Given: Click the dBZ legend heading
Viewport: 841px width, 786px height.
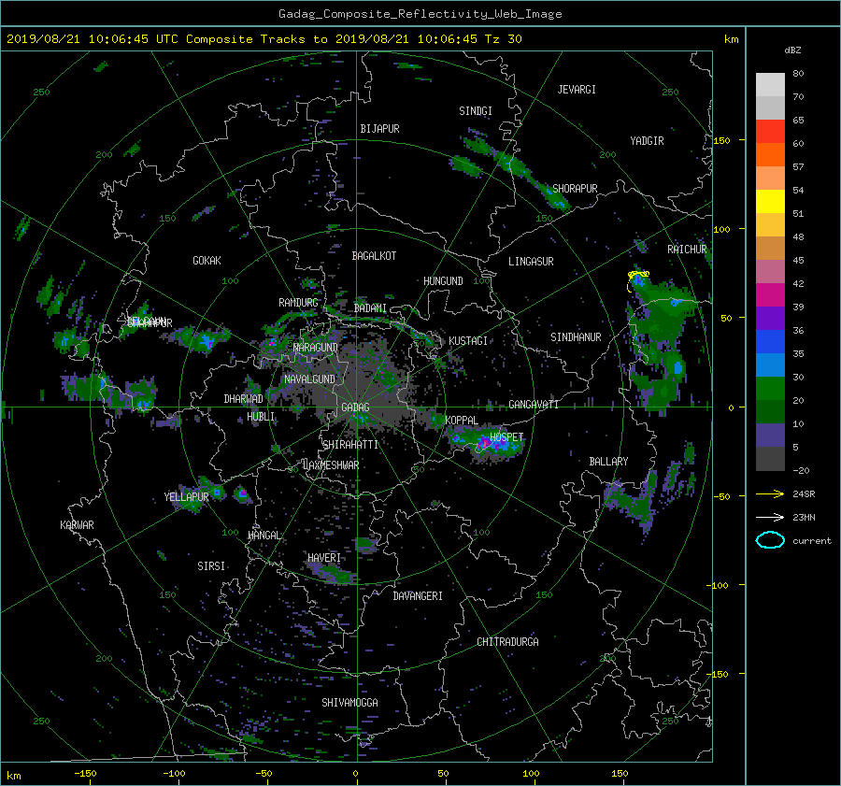Looking at the screenshot, I should click(792, 50).
